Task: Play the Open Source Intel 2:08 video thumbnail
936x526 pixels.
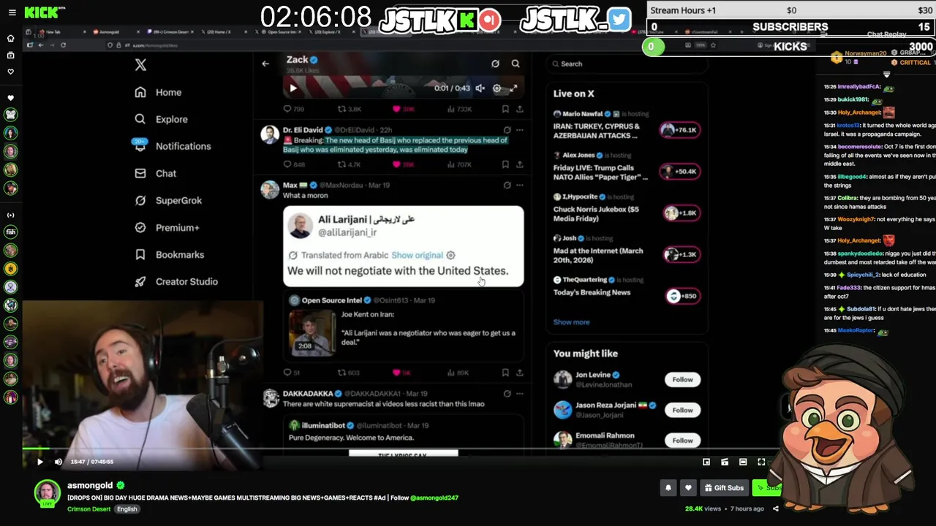Action: pos(312,332)
